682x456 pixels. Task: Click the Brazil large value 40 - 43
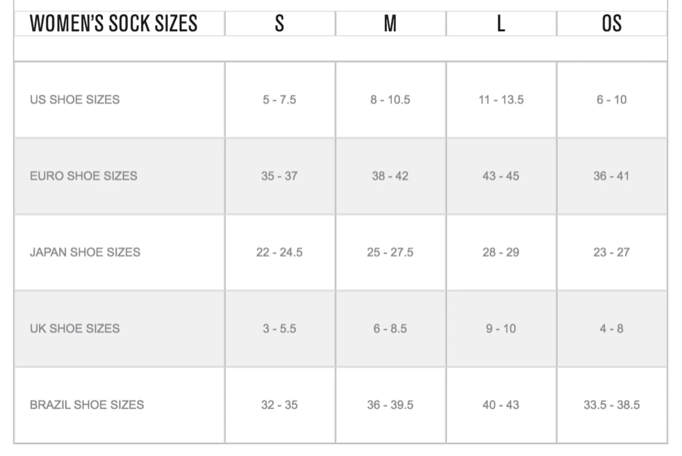[x=501, y=405]
